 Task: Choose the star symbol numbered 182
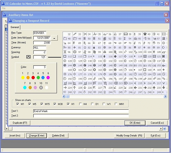125,74
